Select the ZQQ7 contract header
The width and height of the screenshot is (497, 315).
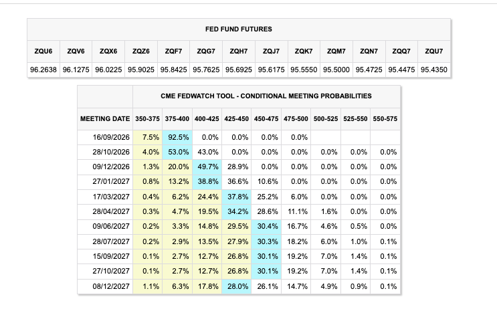[401, 51]
